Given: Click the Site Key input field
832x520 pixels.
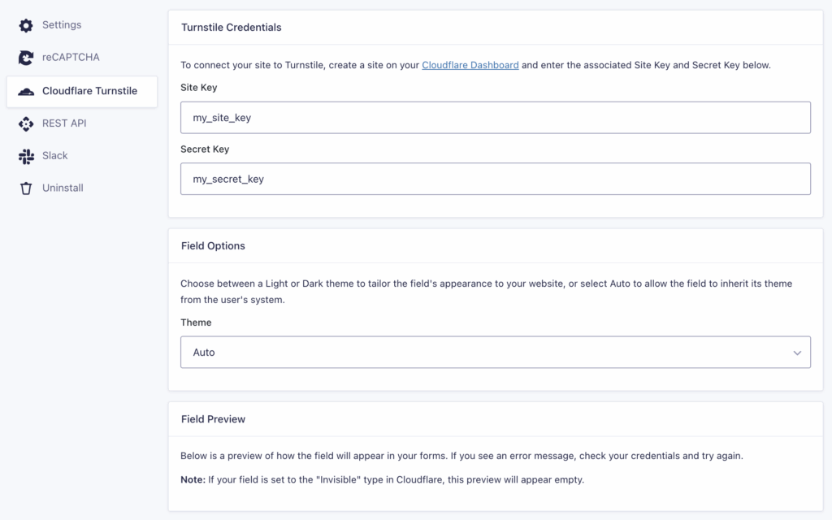Looking at the screenshot, I should click(496, 117).
